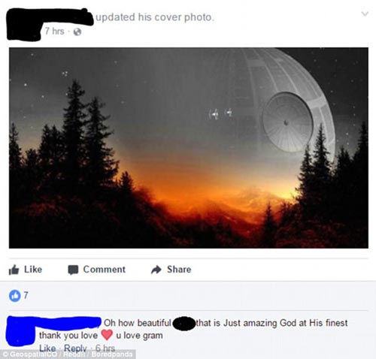The height and width of the screenshot is (359, 376).
Task: Click the blue like reaction icon
Action: (15, 296)
